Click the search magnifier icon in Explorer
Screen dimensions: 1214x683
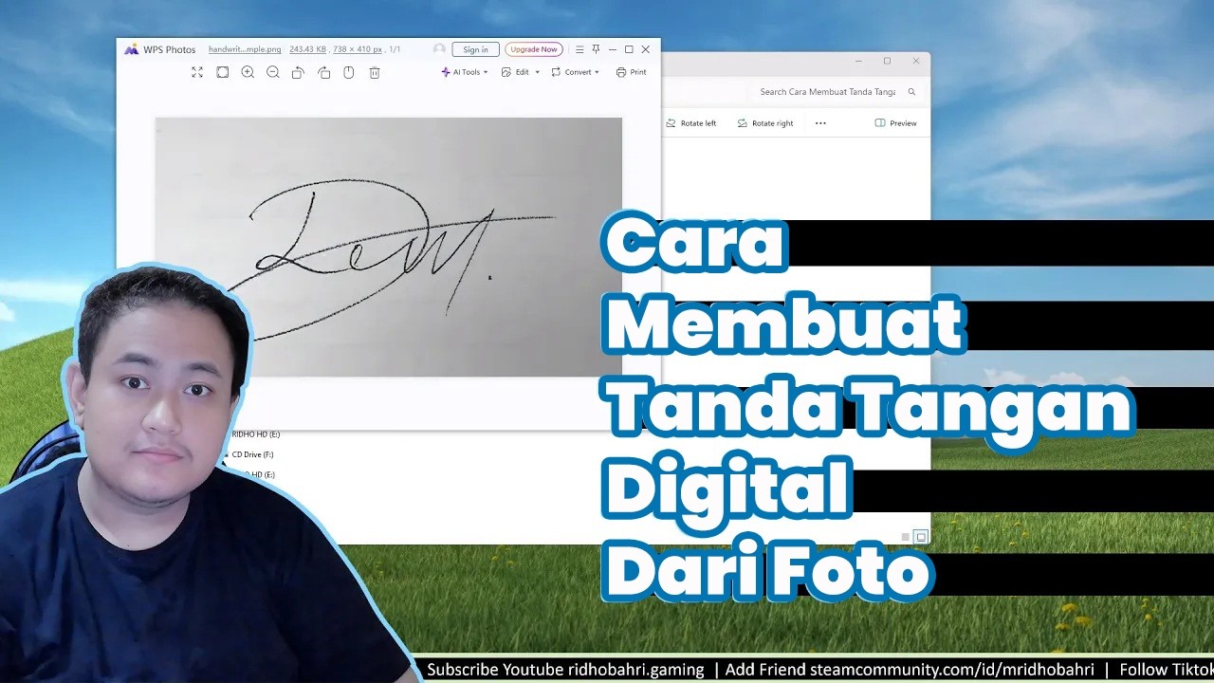[x=911, y=92]
